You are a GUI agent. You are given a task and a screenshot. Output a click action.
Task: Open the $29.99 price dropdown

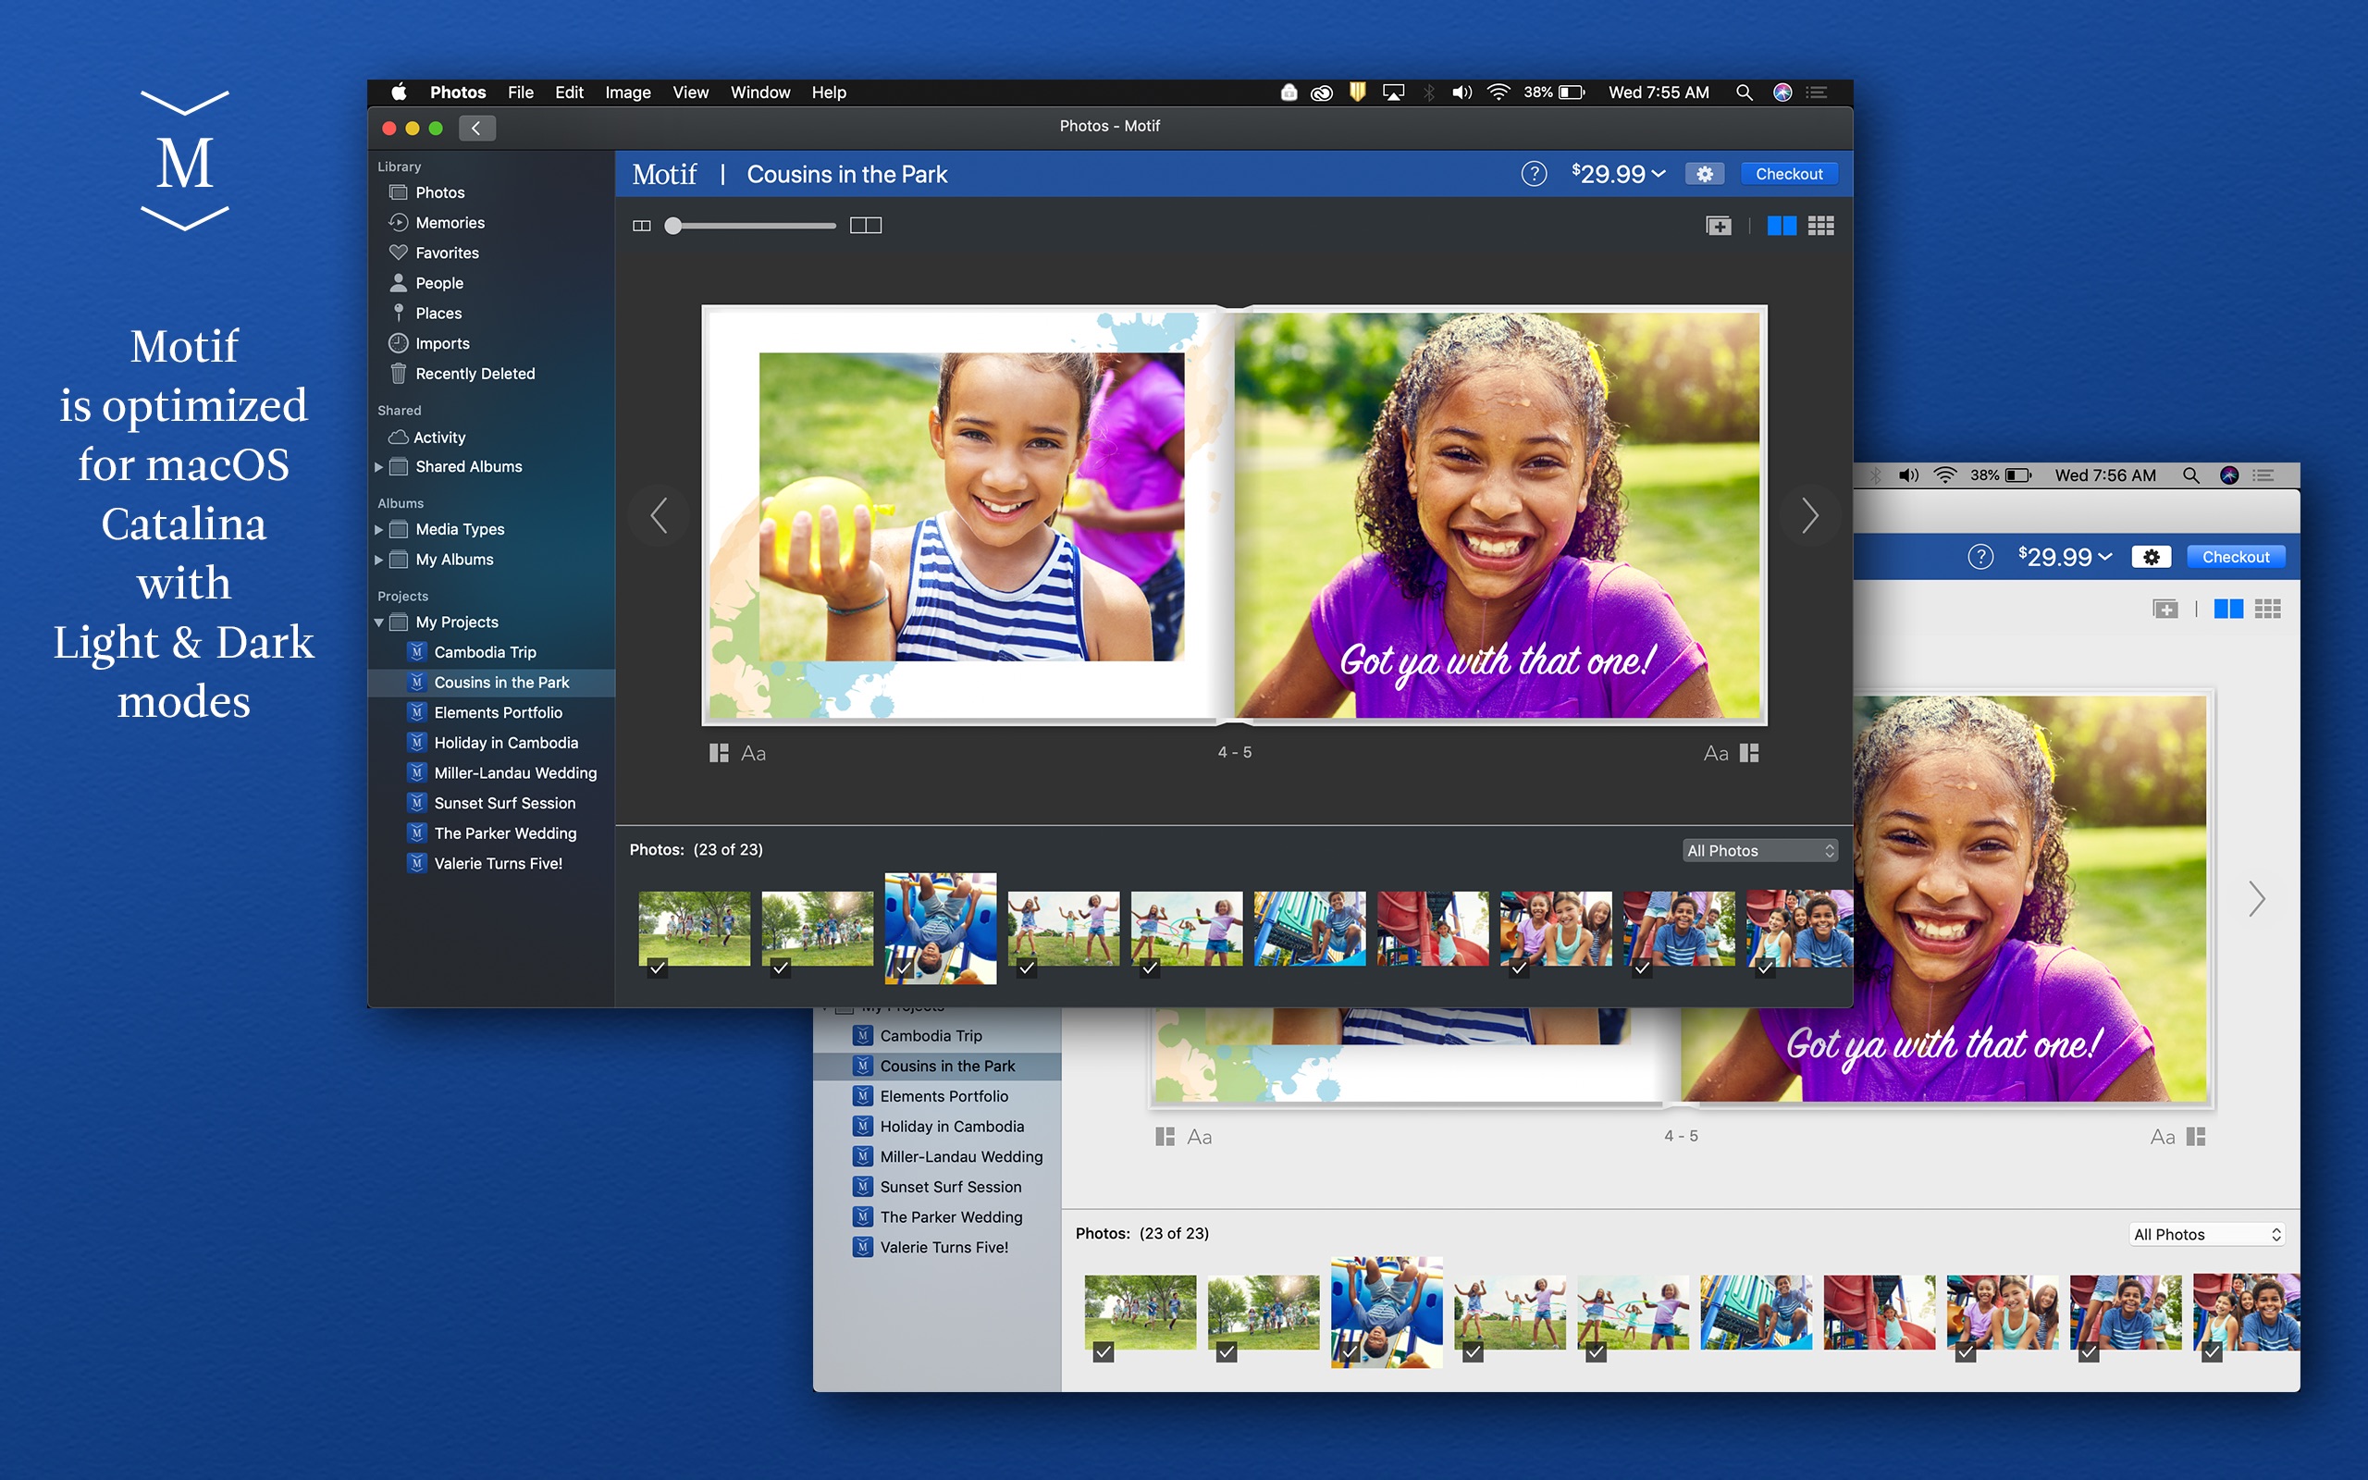point(1618,174)
